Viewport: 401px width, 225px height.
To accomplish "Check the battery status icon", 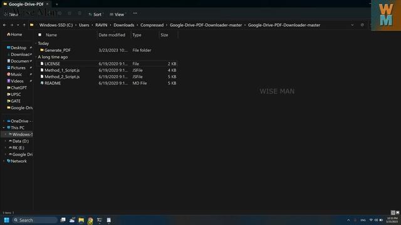I will pos(381,220).
